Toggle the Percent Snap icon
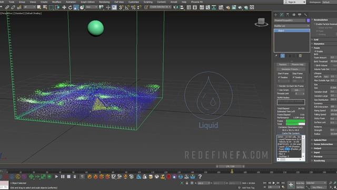Screen dimensions: 337x190 click(x=133, y=7)
